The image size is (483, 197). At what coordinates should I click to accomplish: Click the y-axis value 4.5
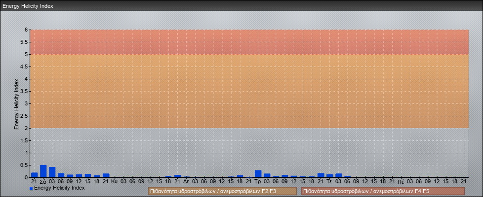click(24, 66)
